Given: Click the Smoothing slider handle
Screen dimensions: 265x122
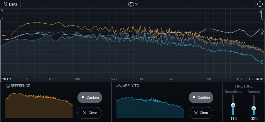Looking at the screenshot, I should pos(233,105).
